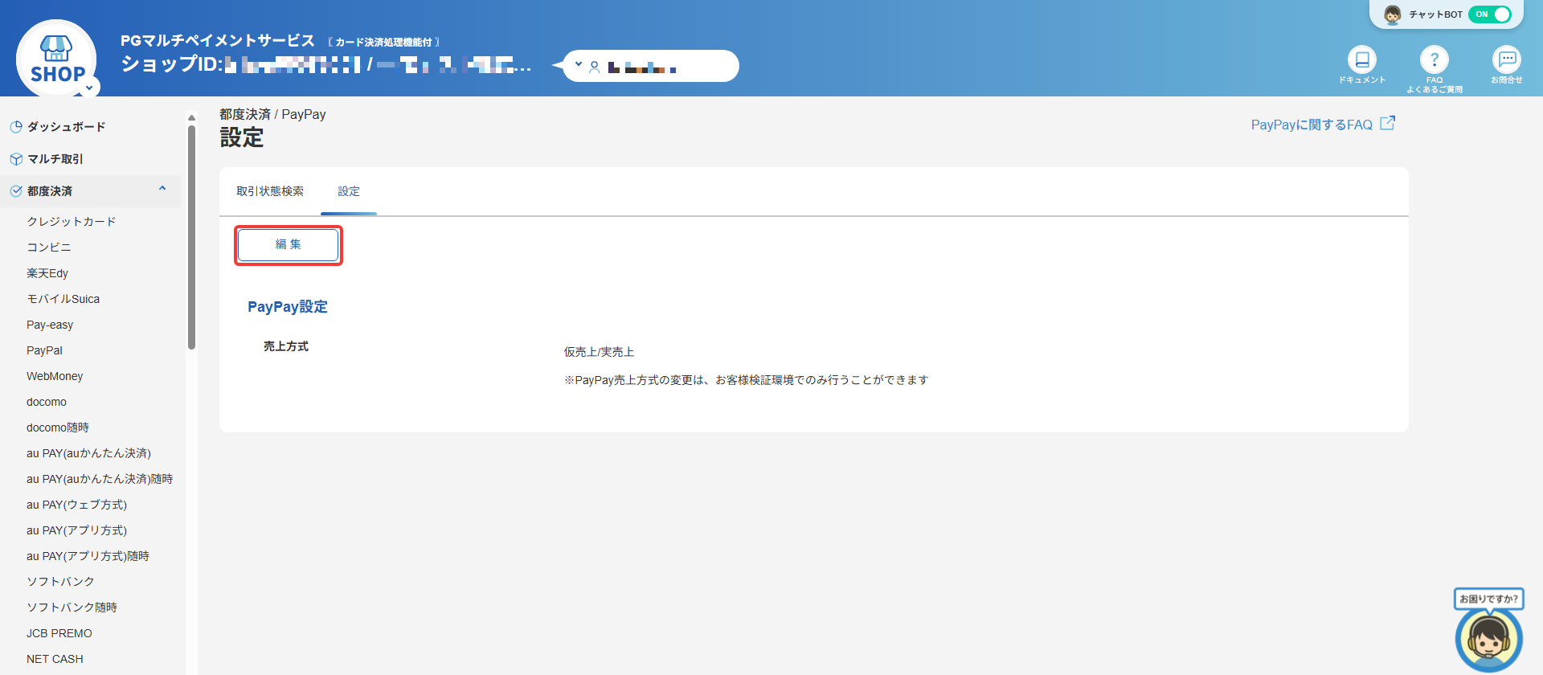The height and width of the screenshot is (675, 1543).
Task: Click the マルチ取引 cube icon
Action: pos(16,159)
